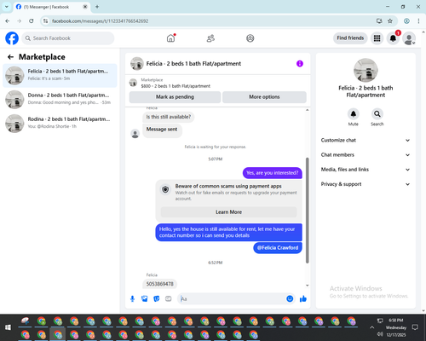Screen dimensions: 426x341
Task: Open Windows action center notifications
Action: click(x=415, y=327)
